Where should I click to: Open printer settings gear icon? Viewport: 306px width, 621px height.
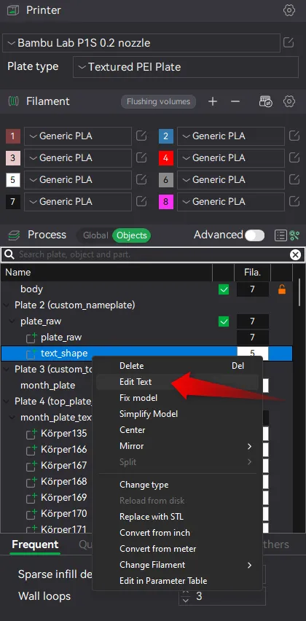(x=289, y=10)
